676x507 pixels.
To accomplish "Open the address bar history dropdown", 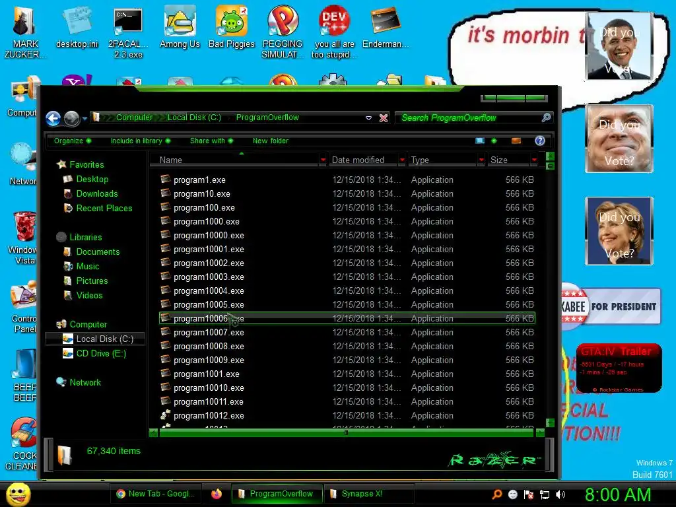I will tap(368, 118).
